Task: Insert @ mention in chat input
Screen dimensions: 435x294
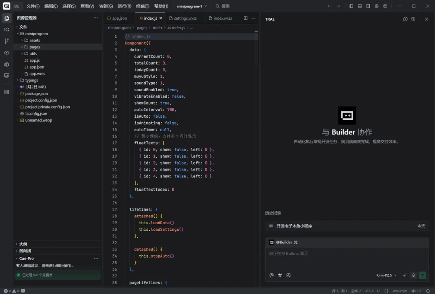Action: (271, 275)
